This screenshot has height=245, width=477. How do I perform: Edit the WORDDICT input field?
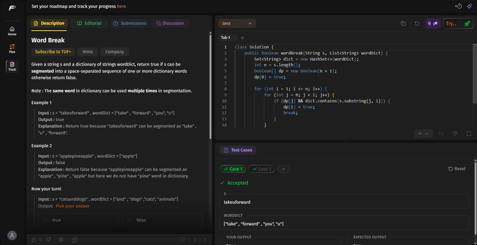(x=344, y=223)
